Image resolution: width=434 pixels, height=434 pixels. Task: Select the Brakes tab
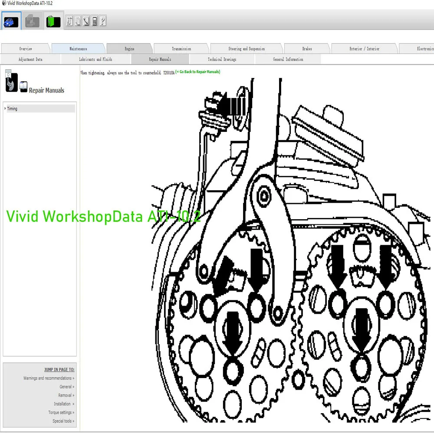[307, 49]
